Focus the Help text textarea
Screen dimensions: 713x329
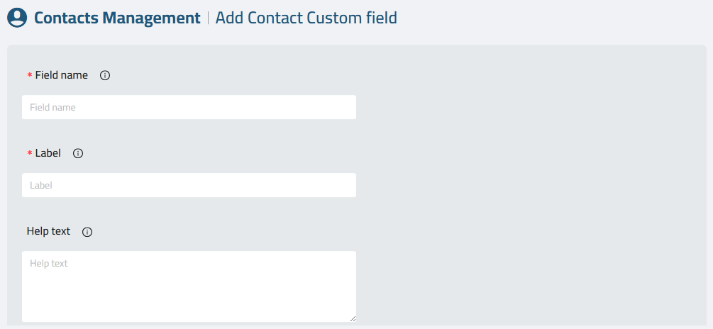coord(189,286)
